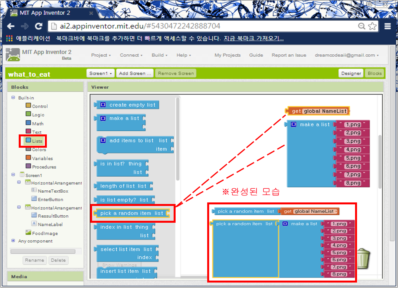The width and height of the screenshot is (398, 288).
Task: Select the 'index in list' block
Action: [x=124, y=231]
